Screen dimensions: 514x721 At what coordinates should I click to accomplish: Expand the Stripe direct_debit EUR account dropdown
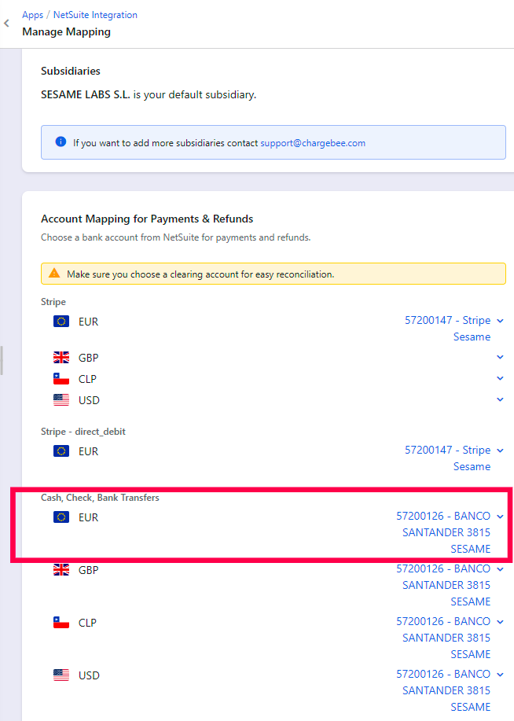coord(501,450)
